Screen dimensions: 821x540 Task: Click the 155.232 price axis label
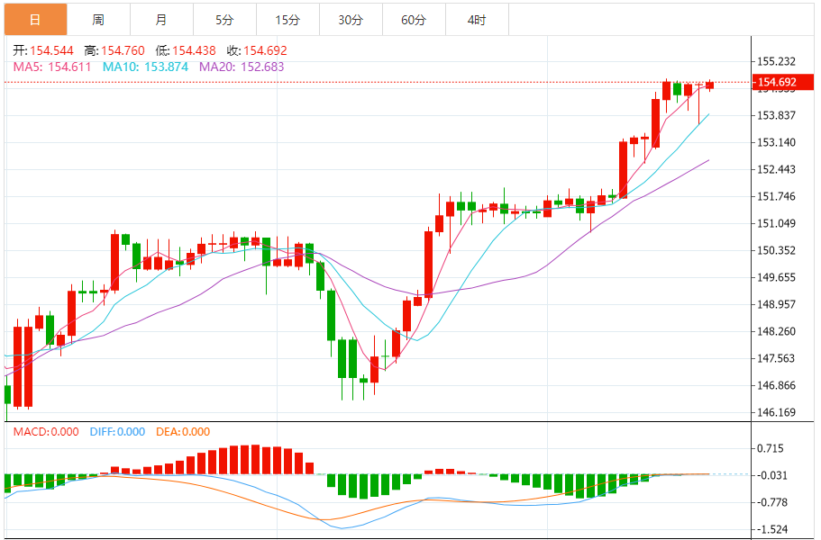pyautogui.click(x=777, y=62)
